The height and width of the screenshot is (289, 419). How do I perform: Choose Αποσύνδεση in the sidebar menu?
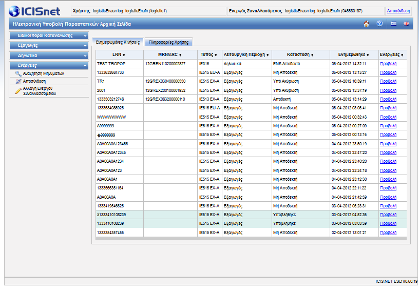pyautogui.click(x=34, y=81)
